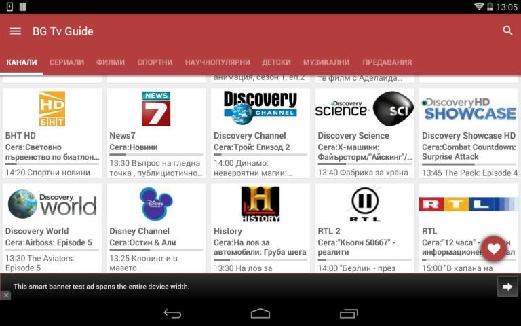521x326 pixels.
Task: Go to the ДЕТСКИ tab
Action: point(276,62)
